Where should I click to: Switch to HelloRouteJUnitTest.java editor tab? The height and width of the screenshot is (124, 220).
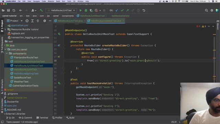[x=70, y=21]
